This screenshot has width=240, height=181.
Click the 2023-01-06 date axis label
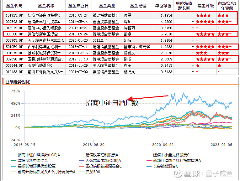point(221,145)
